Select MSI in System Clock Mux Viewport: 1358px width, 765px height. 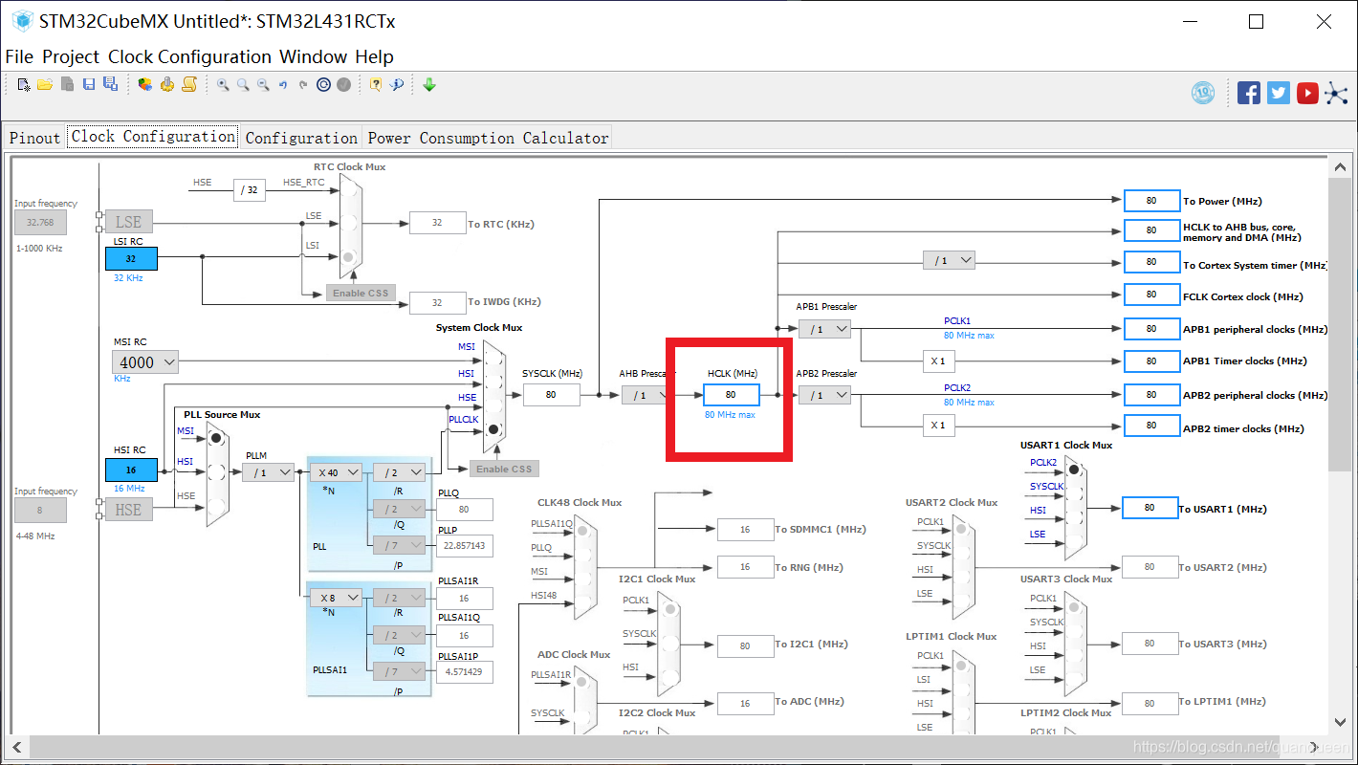click(493, 356)
